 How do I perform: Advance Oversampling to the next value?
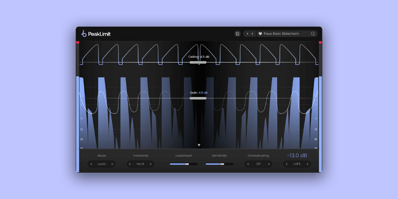(269, 164)
